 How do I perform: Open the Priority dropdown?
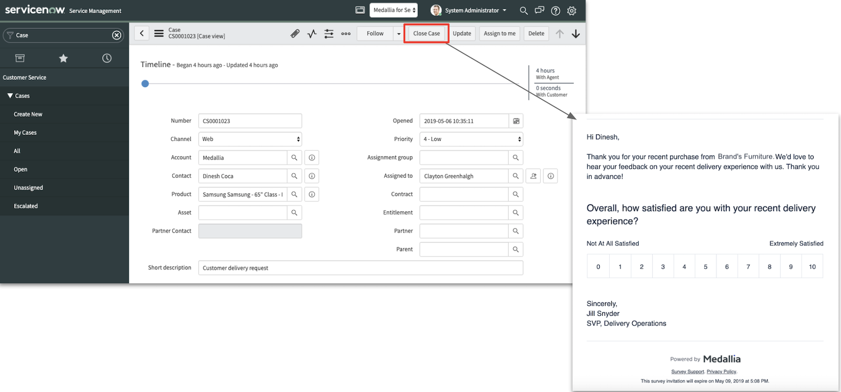tap(471, 139)
